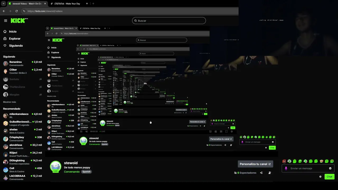This screenshot has width=338, height=190.
Task: Open the tab search dropdown arrow
Action: pos(3,4)
